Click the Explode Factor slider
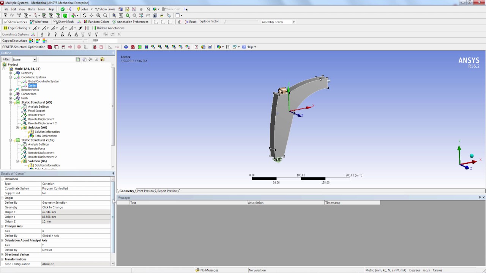 (x=241, y=22)
